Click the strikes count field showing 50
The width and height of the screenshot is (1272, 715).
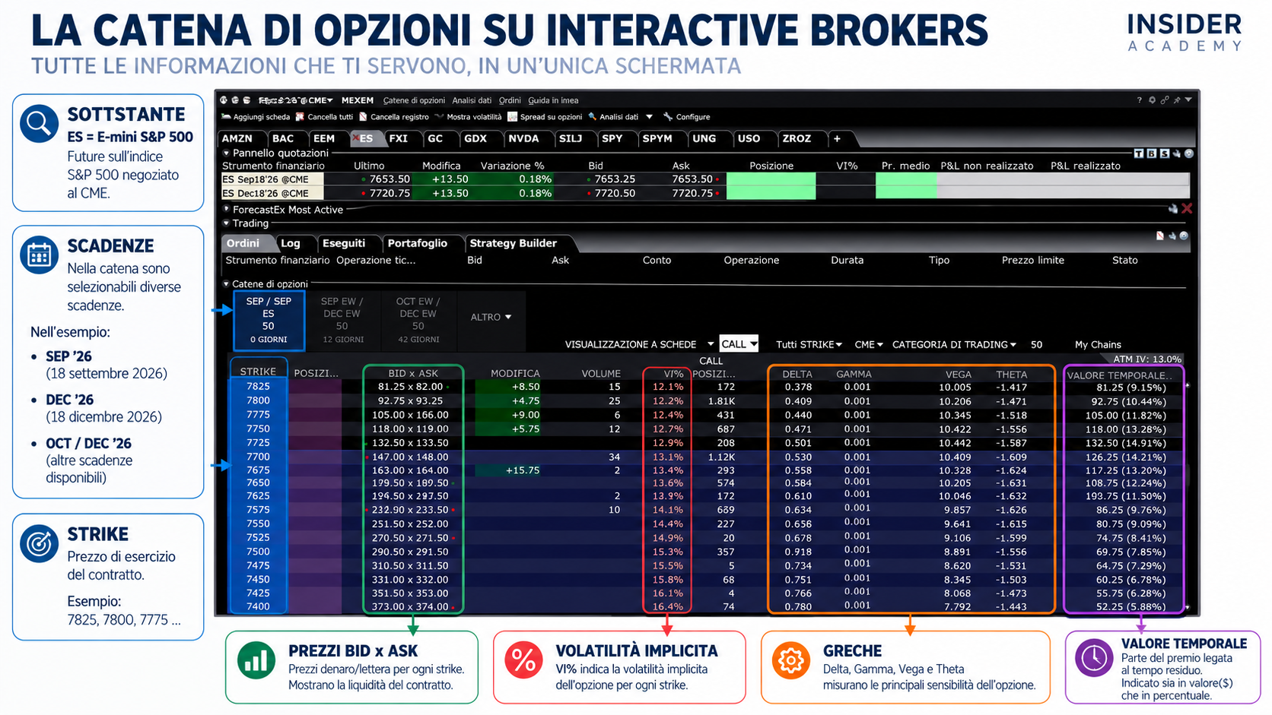pyautogui.click(x=1036, y=344)
